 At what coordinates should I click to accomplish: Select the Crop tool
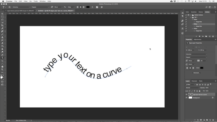(x=2, y=25)
